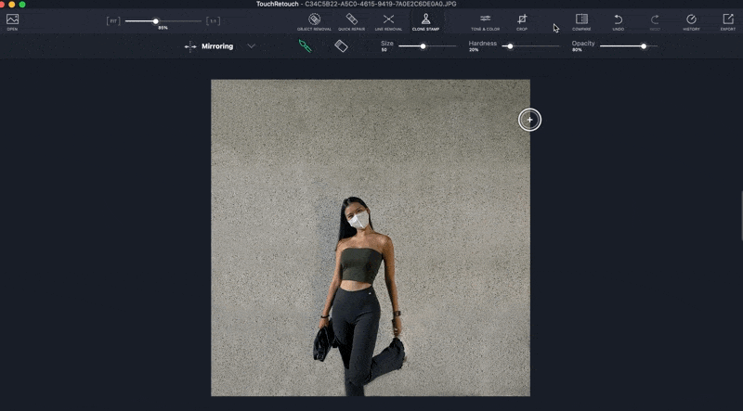This screenshot has width=743, height=411.
Task: Undo the last edit
Action: point(618,21)
